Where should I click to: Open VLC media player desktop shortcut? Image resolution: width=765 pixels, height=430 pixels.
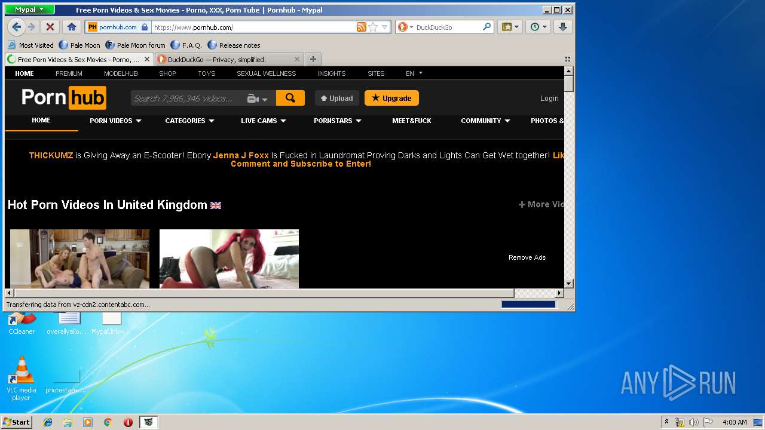pyautogui.click(x=22, y=379)
